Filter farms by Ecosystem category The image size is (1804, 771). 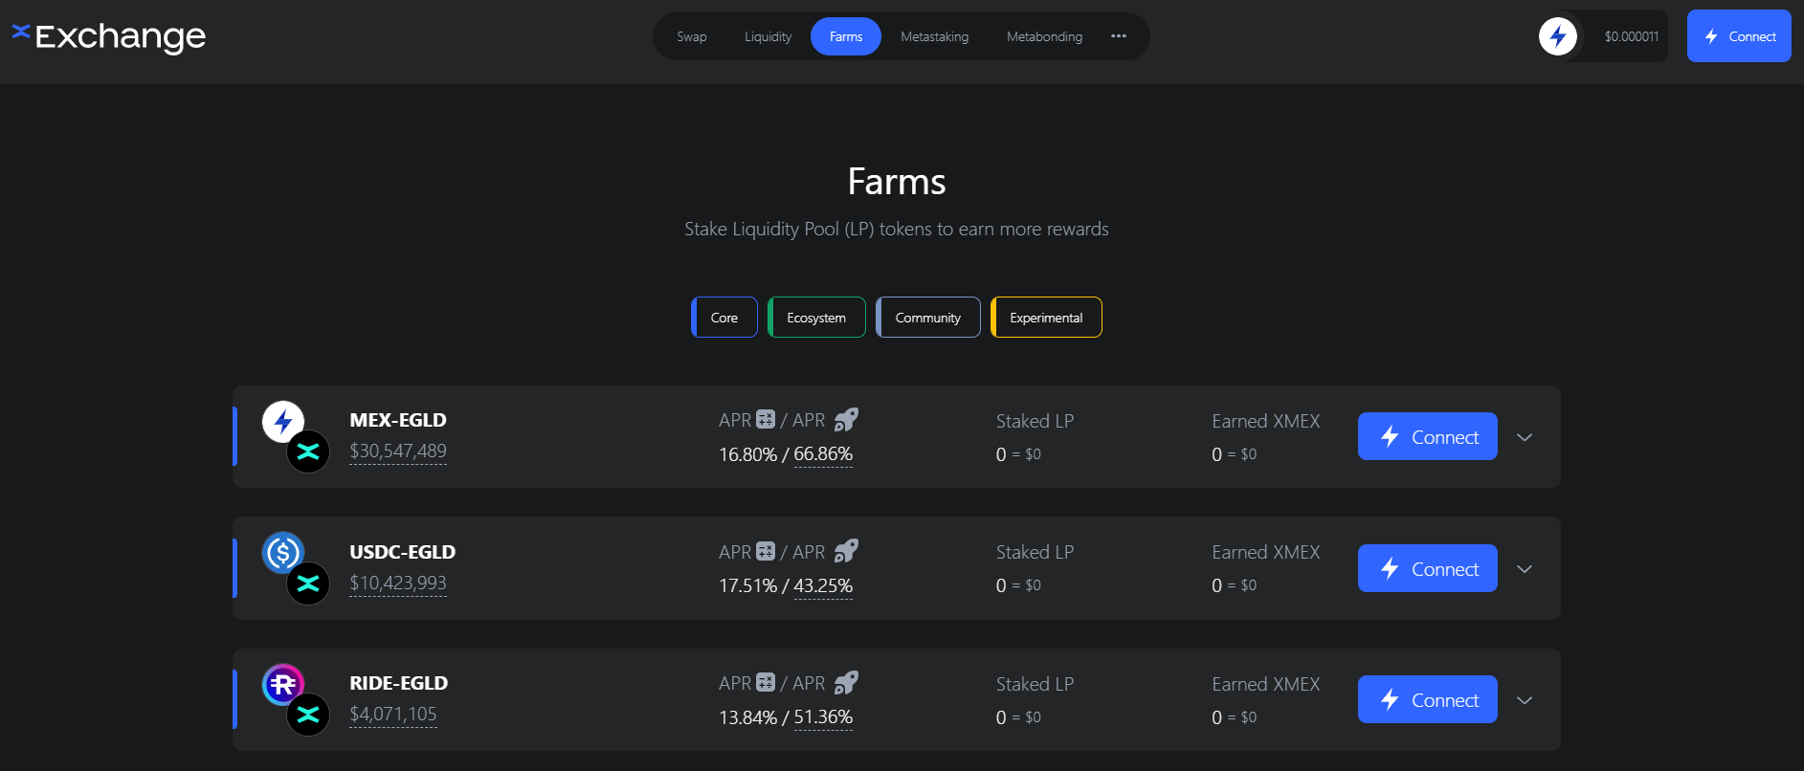click(x=816, y=318)
